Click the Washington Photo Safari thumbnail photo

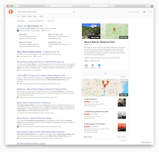122,127
